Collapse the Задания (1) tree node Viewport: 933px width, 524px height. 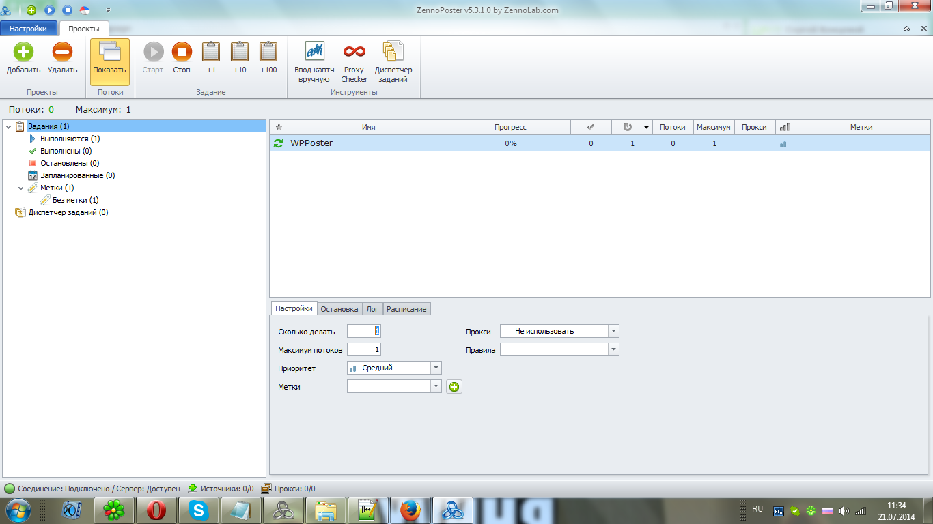coord(8,127)
